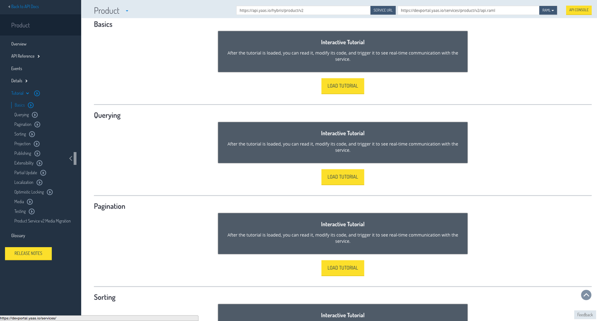Image resolution: width=597 pixels, height=321 pixels.
Task: Load the Basics tutorial
Action: coord(343,86)
